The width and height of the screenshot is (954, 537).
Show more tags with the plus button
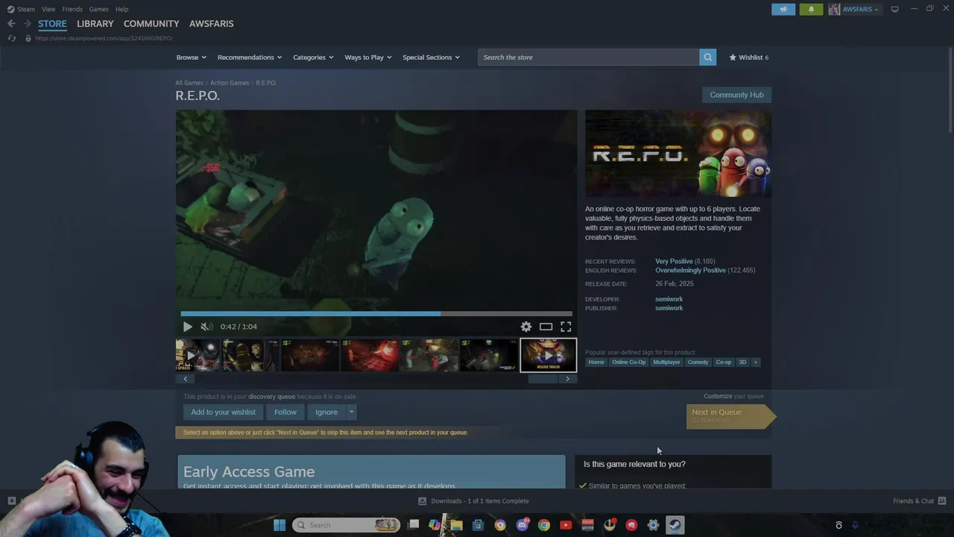(755, 362)
